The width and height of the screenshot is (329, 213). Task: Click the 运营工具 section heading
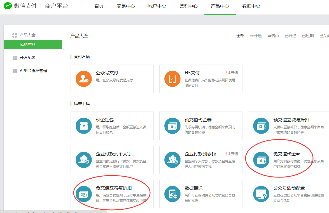(x=82, y=104)
